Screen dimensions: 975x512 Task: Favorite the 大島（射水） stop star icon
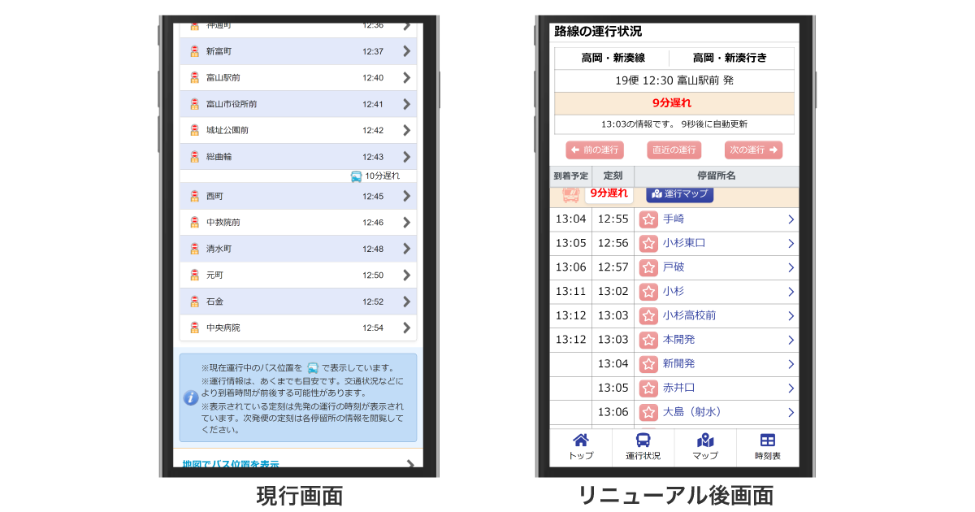648,412
